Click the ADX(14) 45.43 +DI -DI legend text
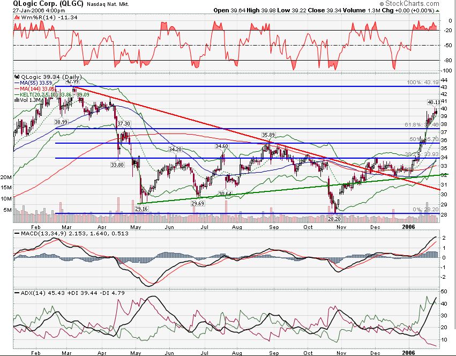Screen dimensions: 456x356 73,293
